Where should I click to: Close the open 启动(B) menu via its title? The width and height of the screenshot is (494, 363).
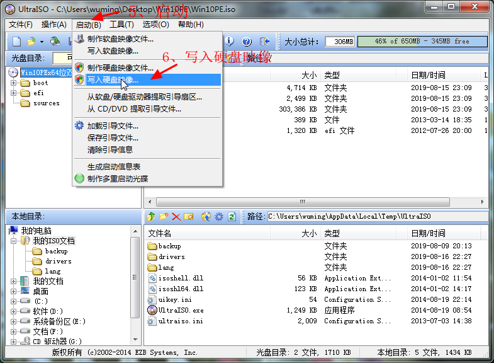point(88,25)
